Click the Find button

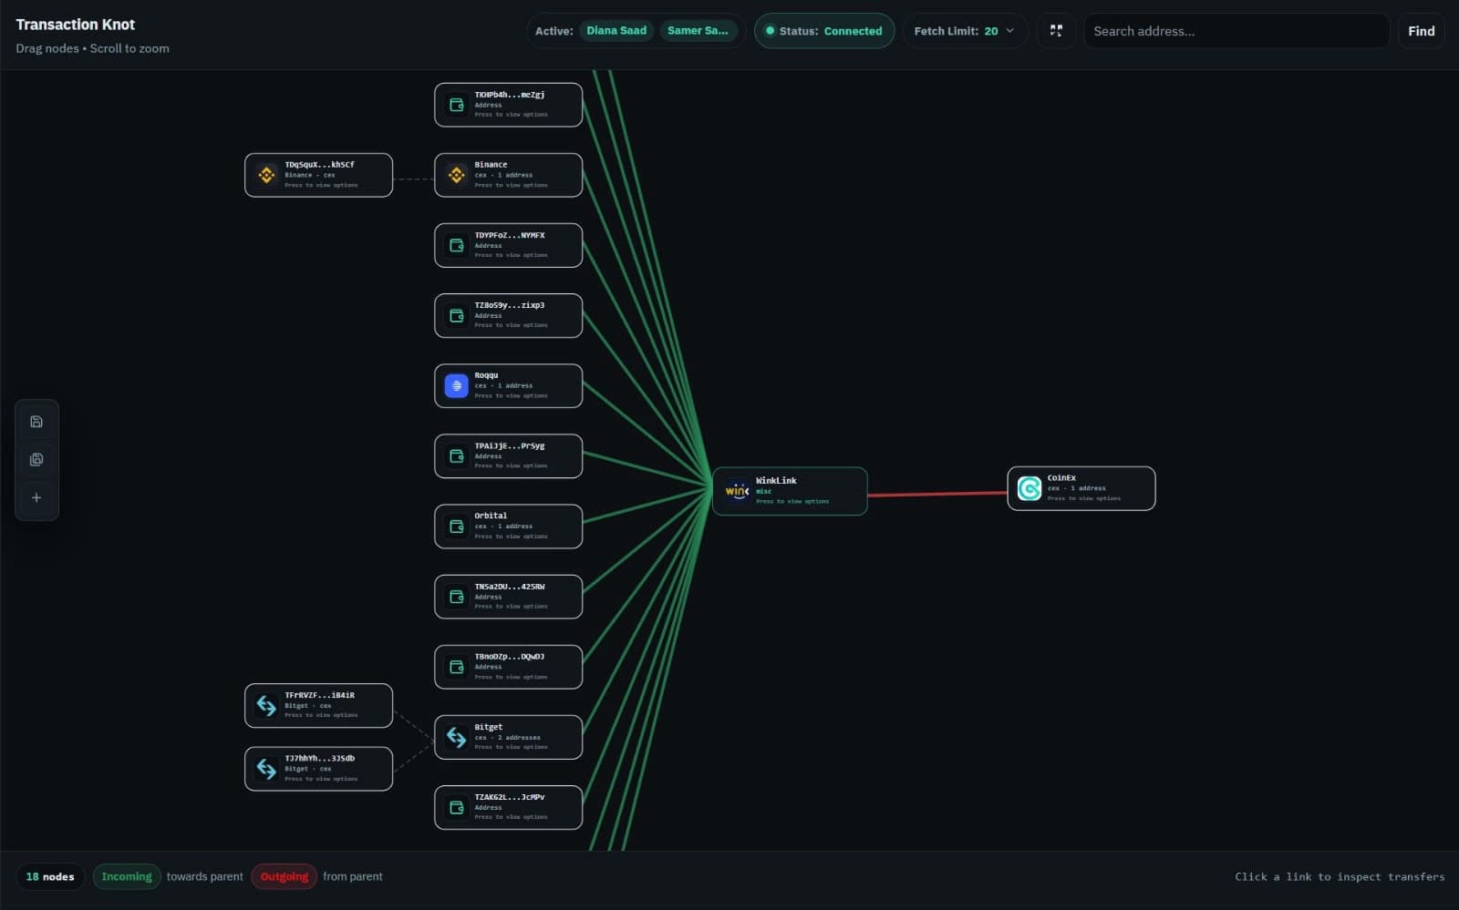pos(1421,31)
